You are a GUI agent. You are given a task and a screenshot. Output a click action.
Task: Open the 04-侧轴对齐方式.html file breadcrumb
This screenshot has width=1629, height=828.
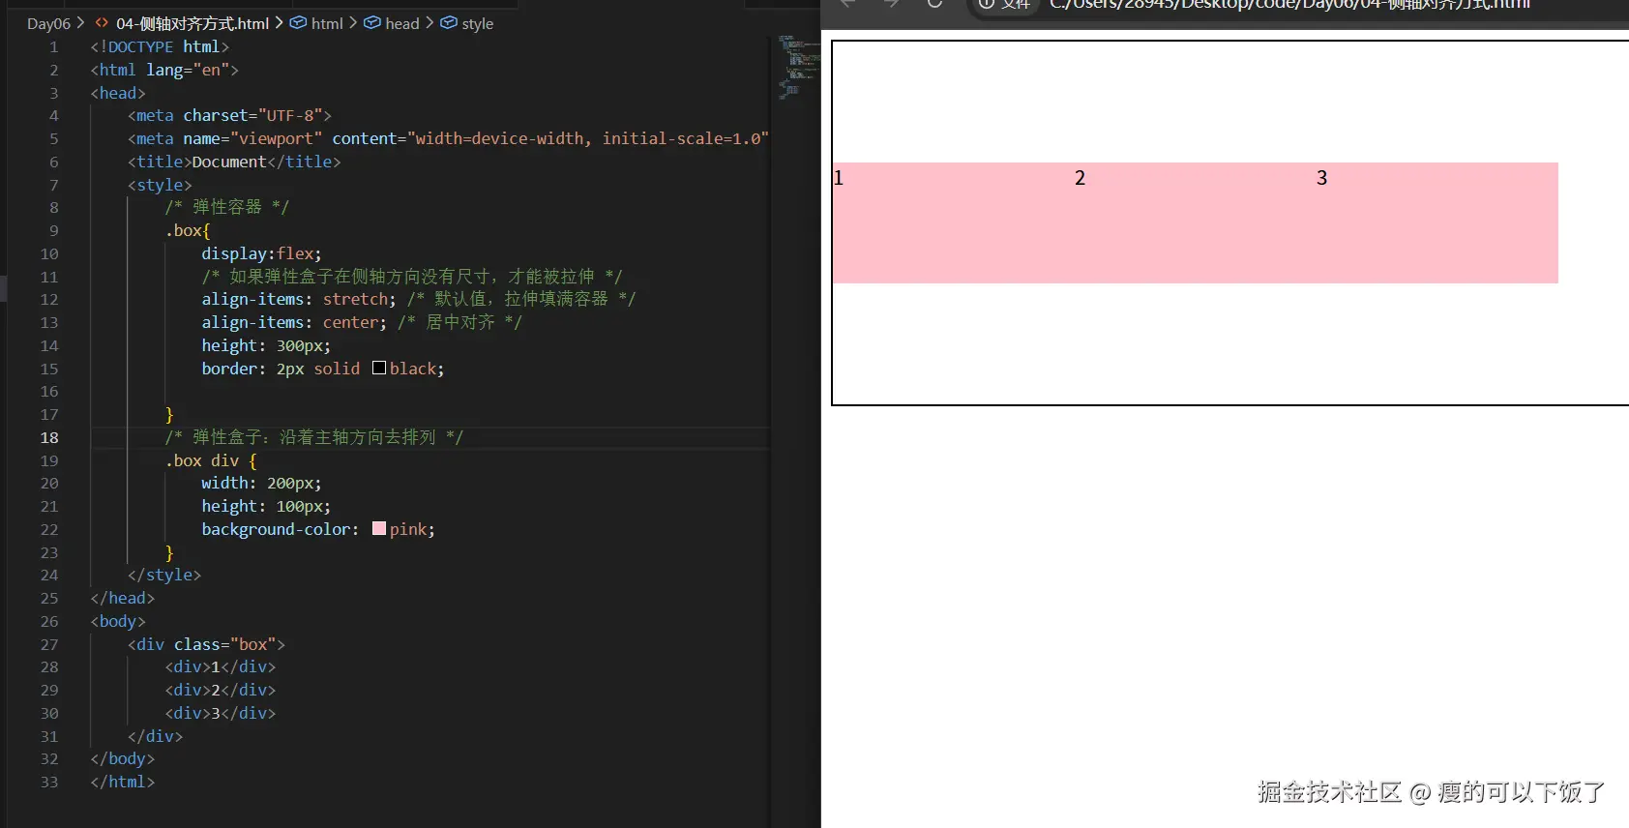(x=193, y=23)
